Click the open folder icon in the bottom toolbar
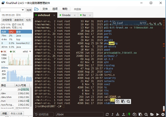Viewport: 166px width, 117px height. click(x=152, y=114)
